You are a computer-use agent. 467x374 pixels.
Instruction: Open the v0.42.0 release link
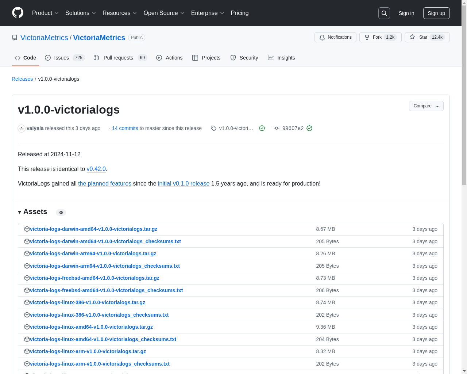(96, 169)
